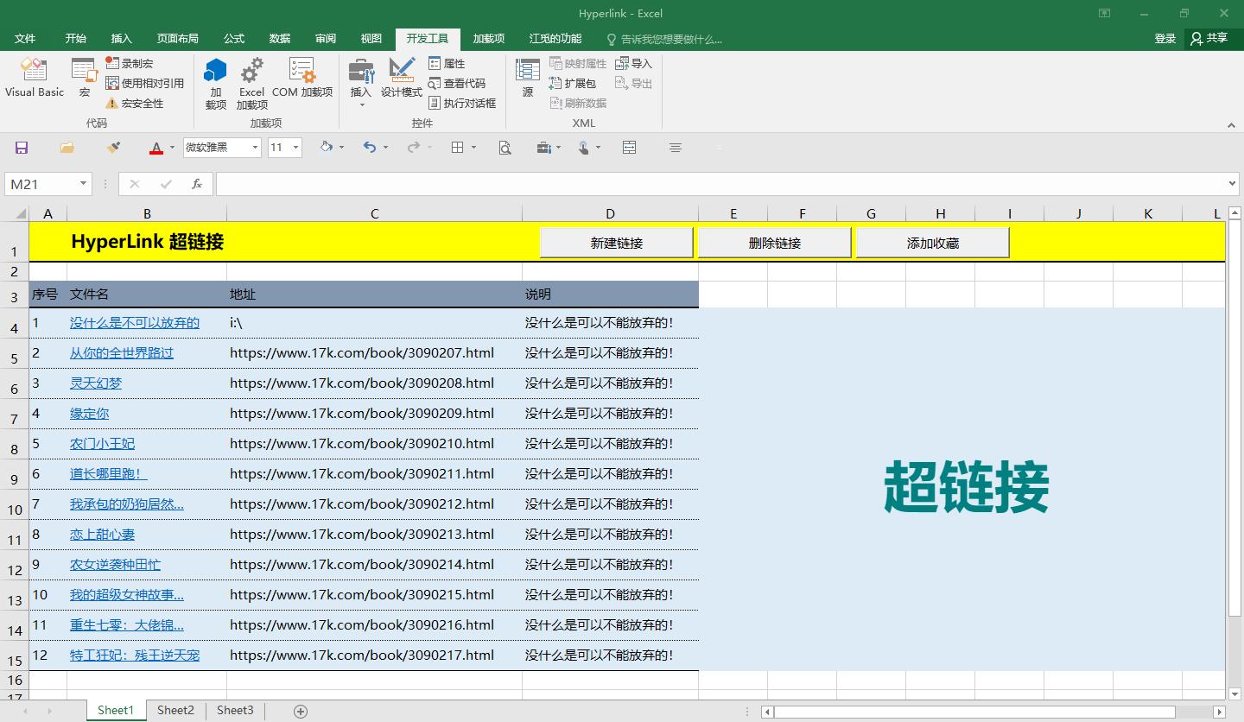The width and height of the screenshot is (1244, 722).
Task: Toggle 使用相对引用 relative references recording
Action: [x=113, y=83]
